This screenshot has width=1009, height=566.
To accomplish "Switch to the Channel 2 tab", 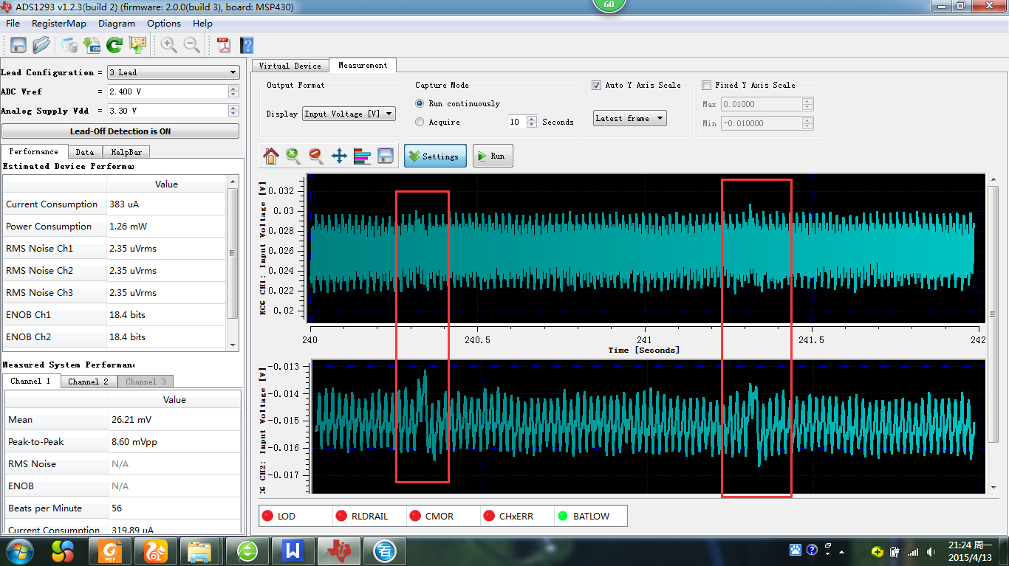I will 88,382.
